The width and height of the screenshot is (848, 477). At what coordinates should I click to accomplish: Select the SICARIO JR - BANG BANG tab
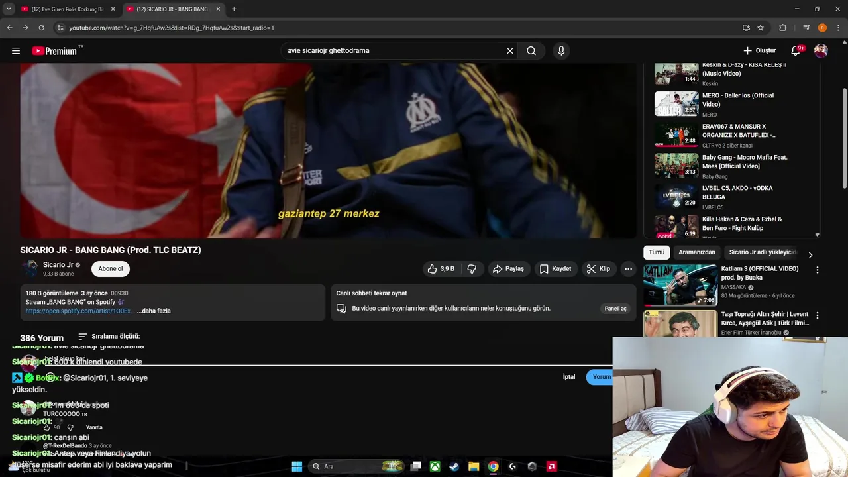173,9
